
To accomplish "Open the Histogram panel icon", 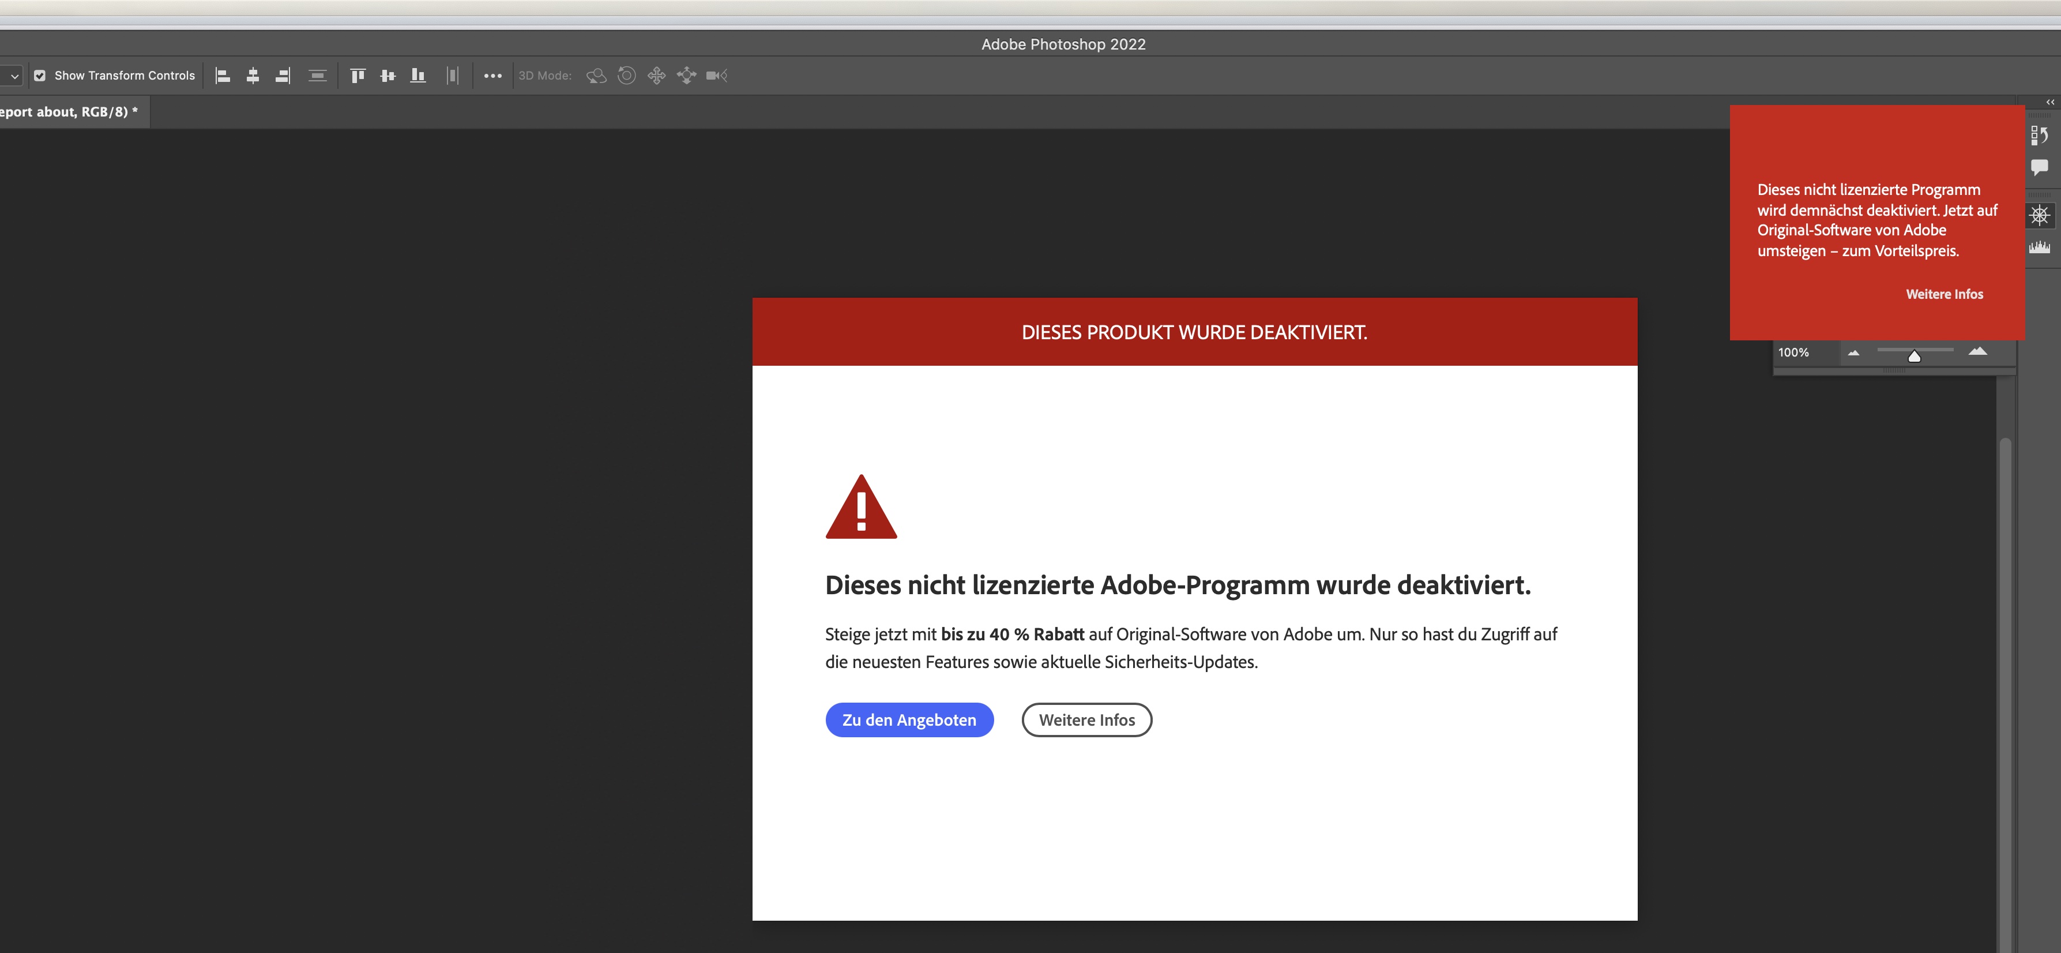I will [x=2040, y=247].
